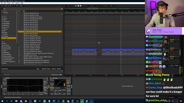Toggle EQ Eight band 1 activator
The width and height of the screenshot is (184, 103).
[x=9, y=94]
